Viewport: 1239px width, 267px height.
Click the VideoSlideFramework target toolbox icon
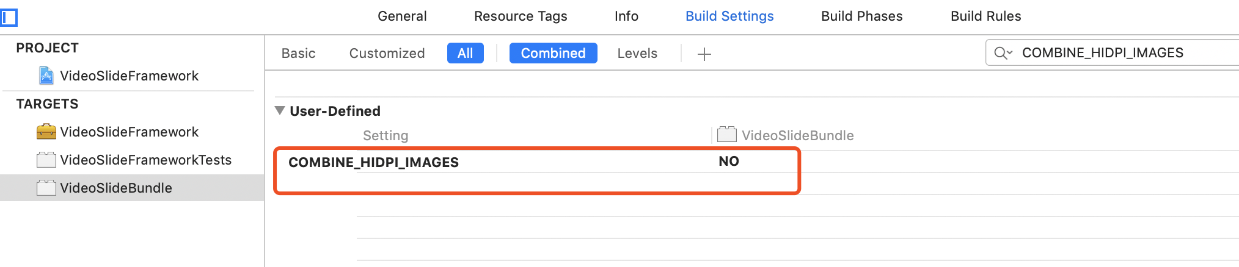pyautogui.click(x=46, y=132)
